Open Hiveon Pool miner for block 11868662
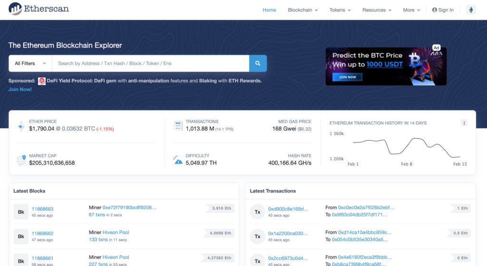 click(116, 232)
